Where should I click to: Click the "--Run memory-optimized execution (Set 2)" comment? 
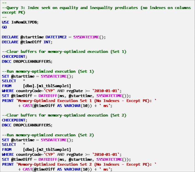[48, 135]
